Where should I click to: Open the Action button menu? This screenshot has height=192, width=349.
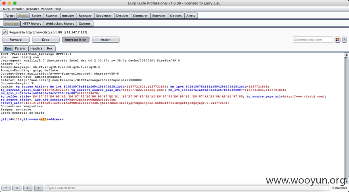pos(105,40)
